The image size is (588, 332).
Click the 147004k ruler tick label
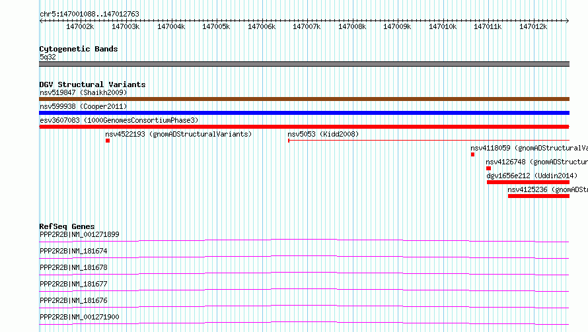click(x=171, y=26)
